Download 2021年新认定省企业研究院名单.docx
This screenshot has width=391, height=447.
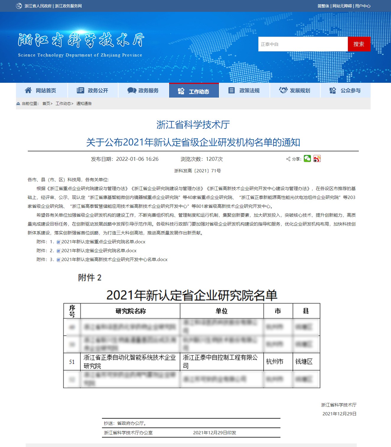pyautogui.click(x=99, y=251)
